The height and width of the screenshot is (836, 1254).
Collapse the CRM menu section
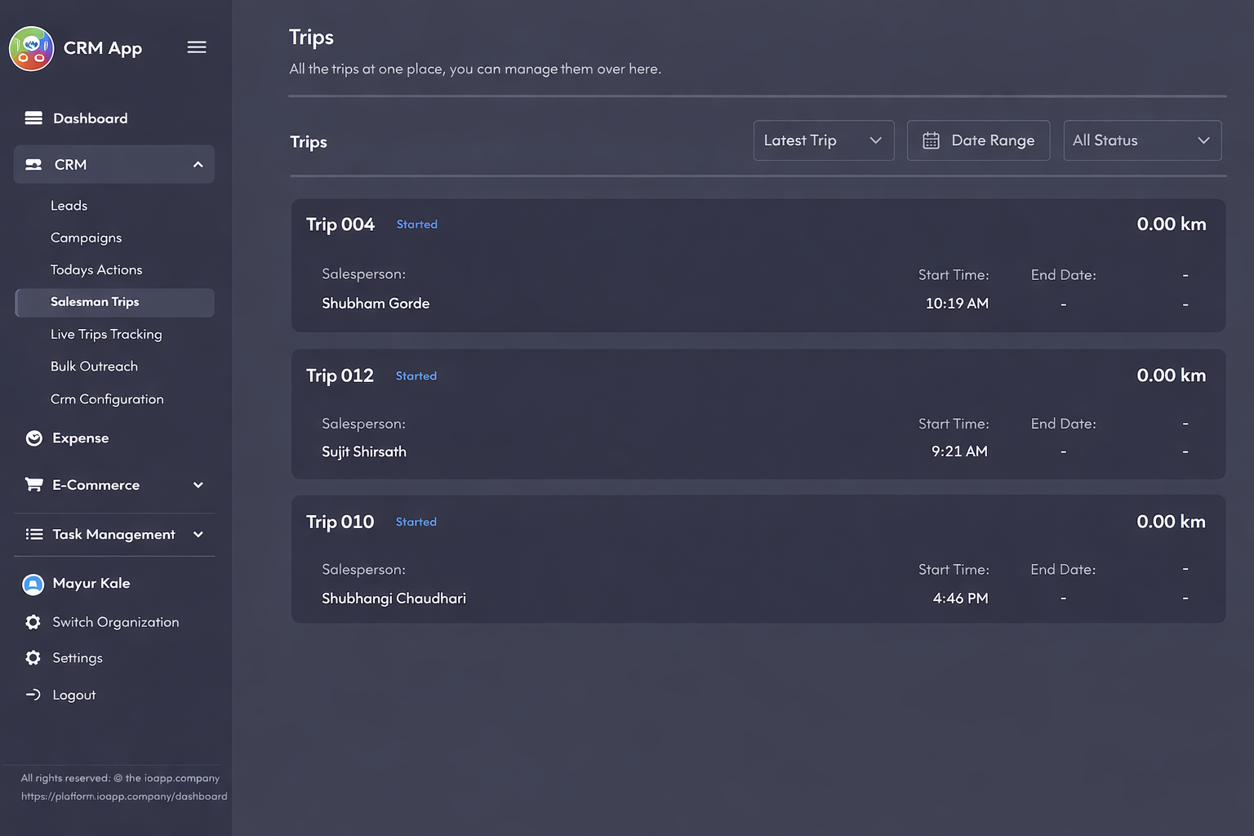[x=198, y=165]
